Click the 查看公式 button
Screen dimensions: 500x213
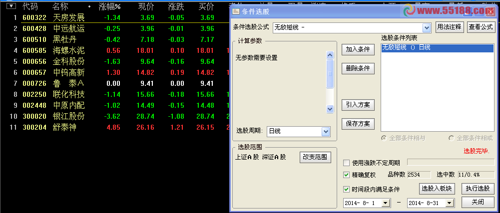481,27
